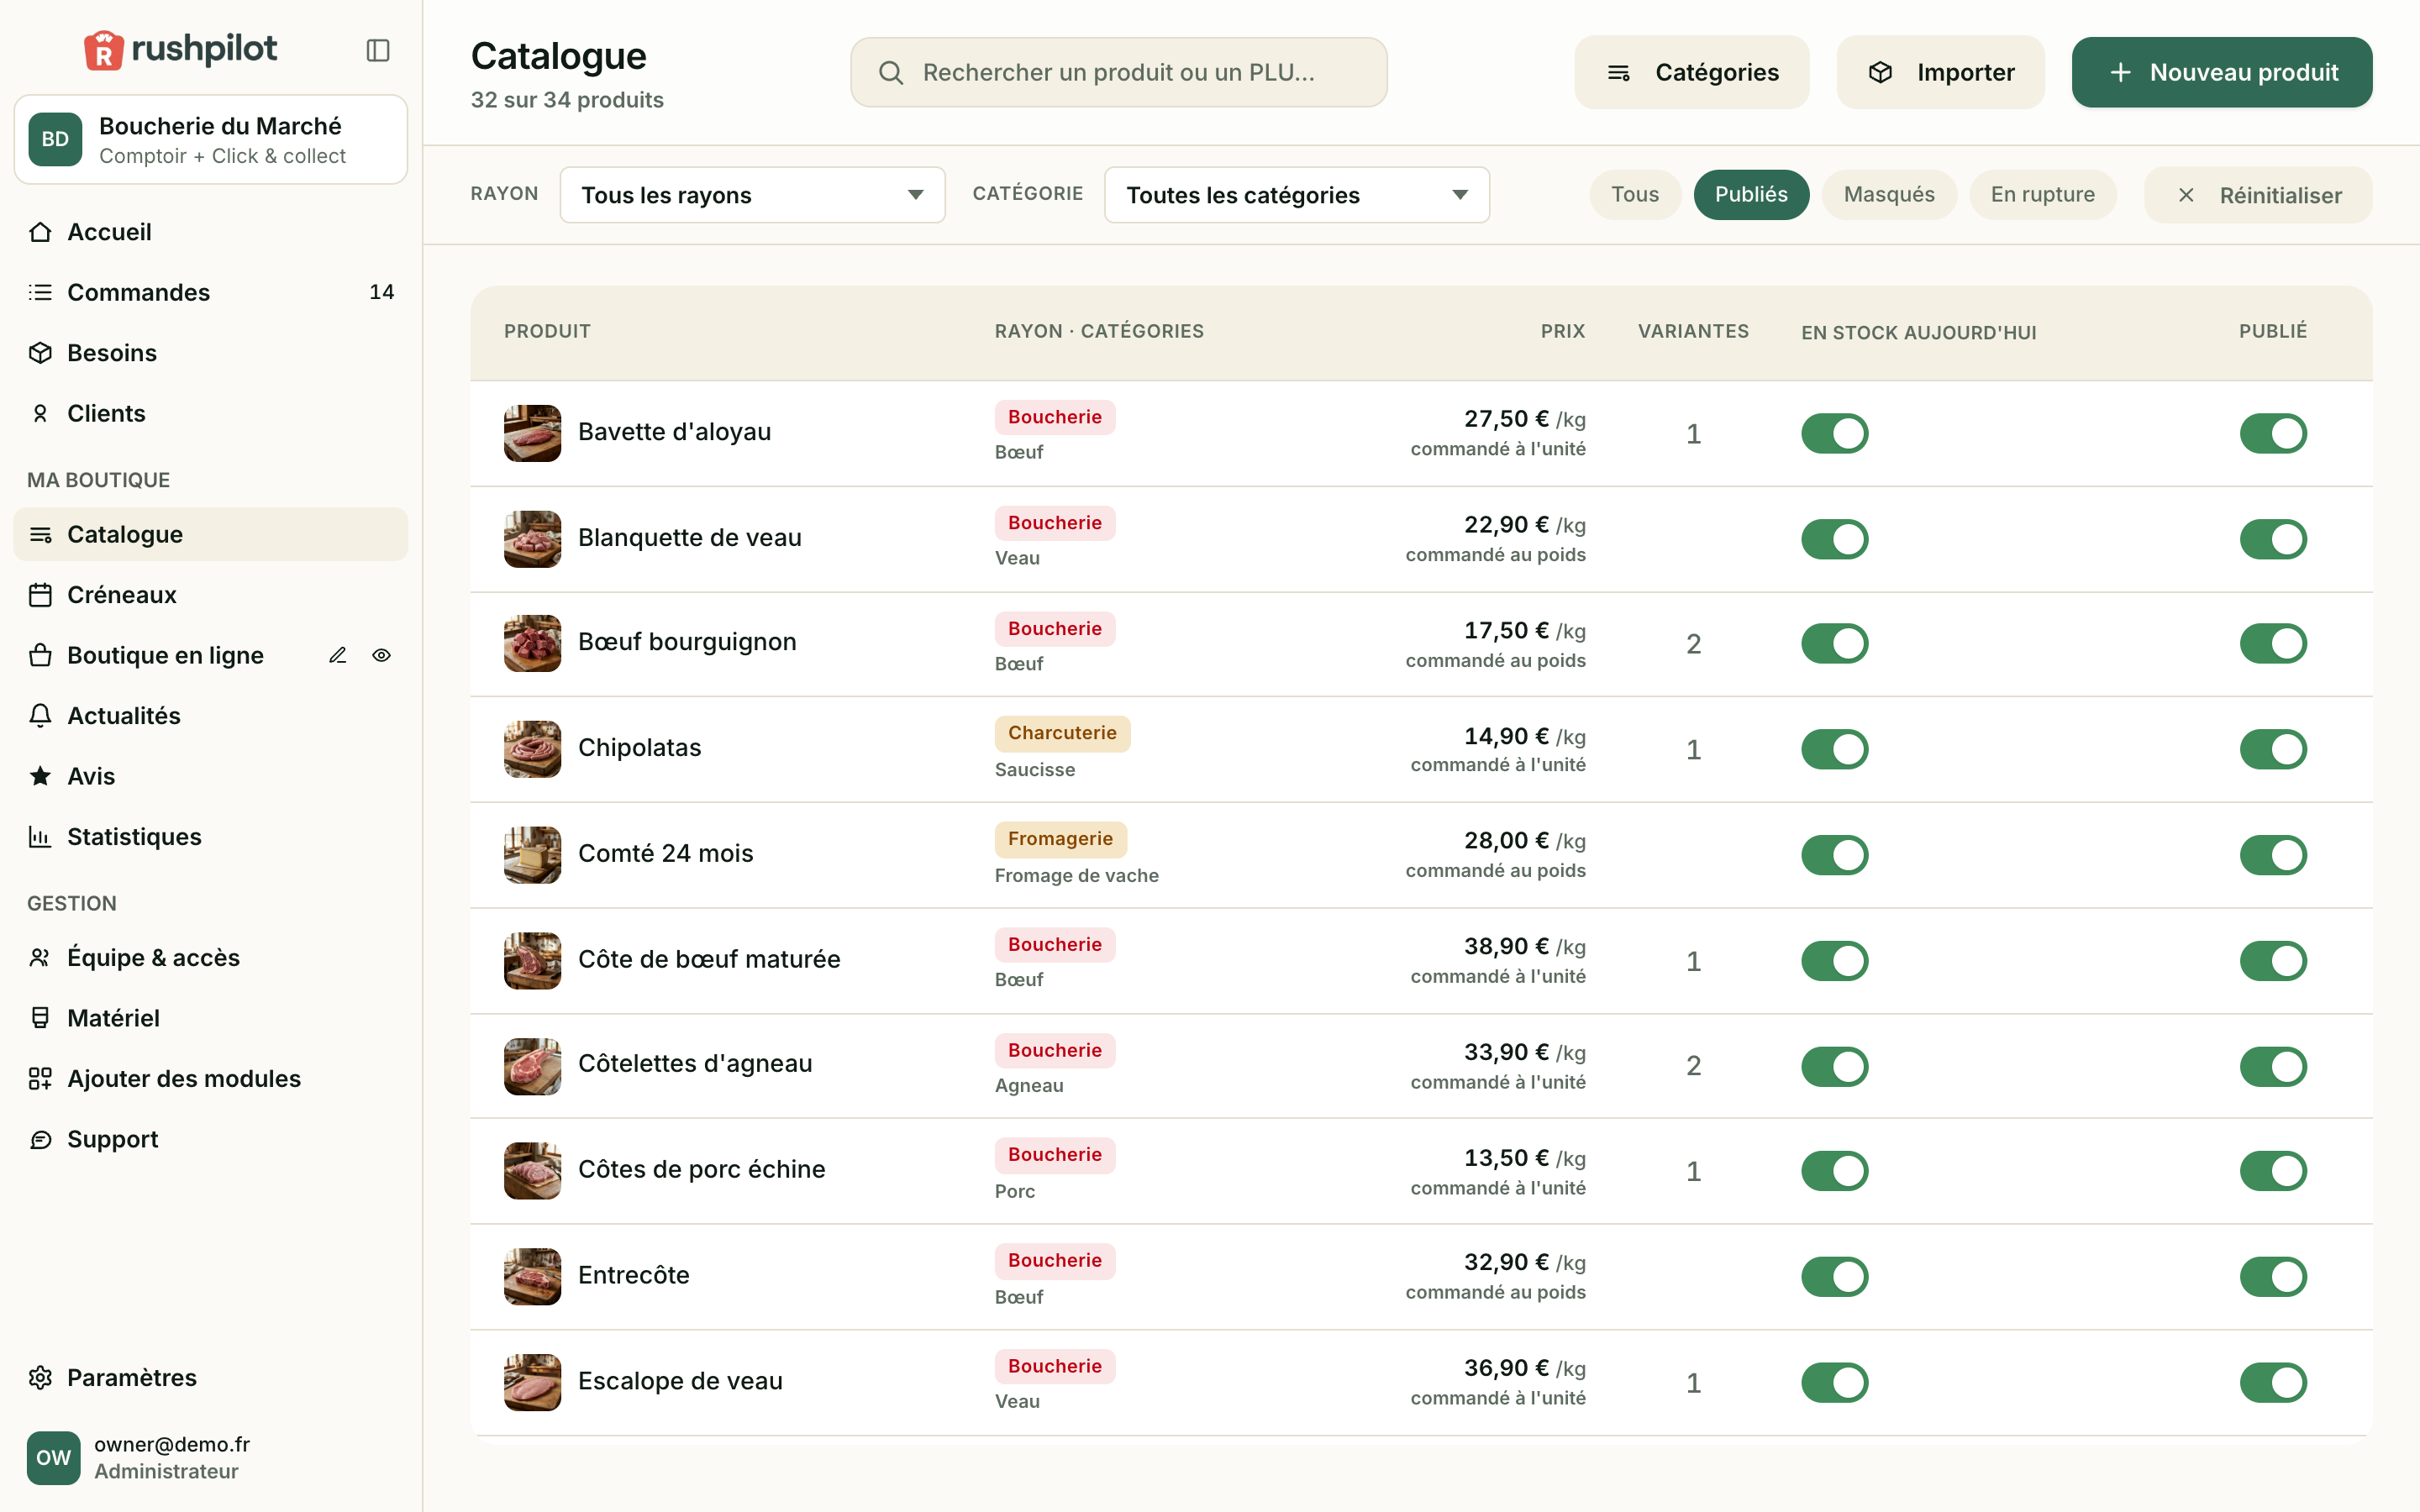Open the owner@demo.fr account profile
The width and height of the screenshot is (2420, 1512).
[x=210, y=1457]
